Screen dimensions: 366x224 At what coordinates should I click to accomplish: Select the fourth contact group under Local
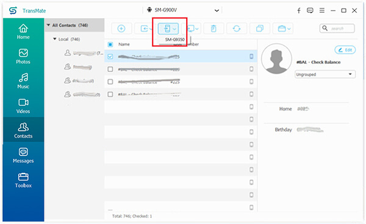pos(82,94)
